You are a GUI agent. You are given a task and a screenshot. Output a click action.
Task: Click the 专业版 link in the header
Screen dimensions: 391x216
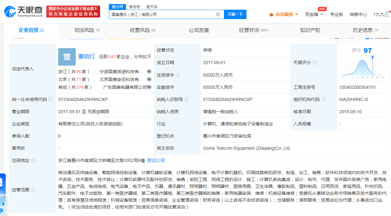(x=337, y=14)
